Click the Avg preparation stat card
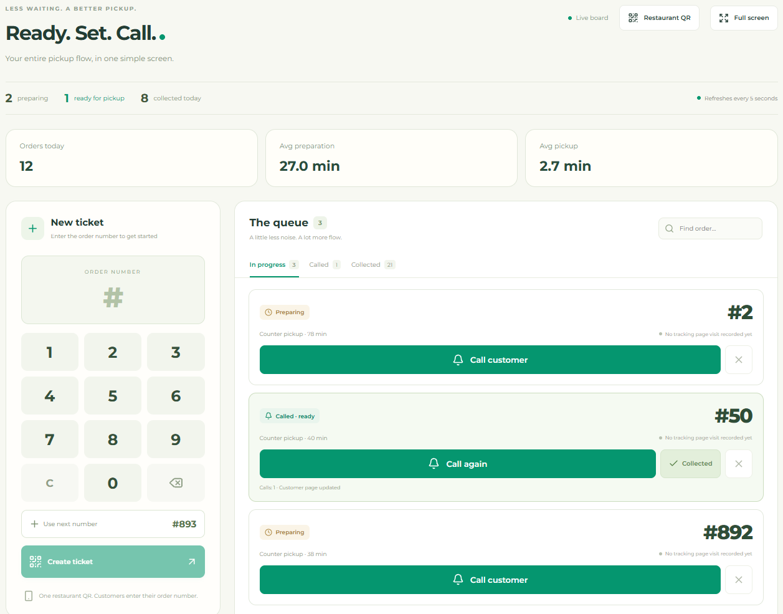Viewport: 783px width, 614px height. (x=391, y=158)
